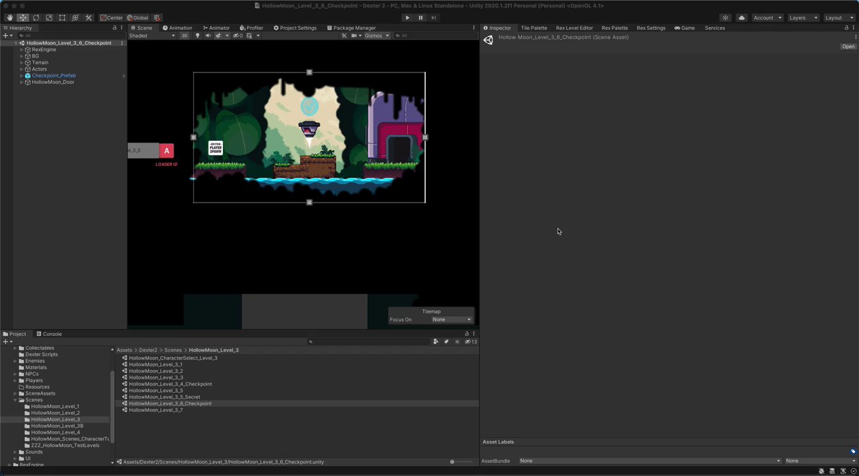859x476 pixels.
Task: Toggle Center pivot mode button
Action: click(112, 18)
